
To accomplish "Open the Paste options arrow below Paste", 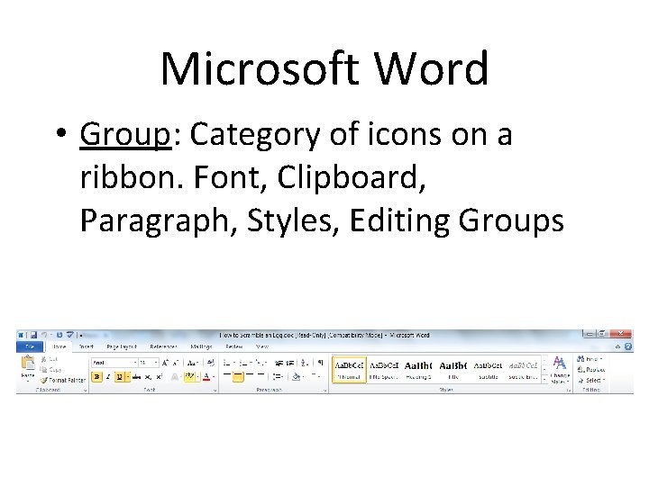I will [x=28, y=381].
